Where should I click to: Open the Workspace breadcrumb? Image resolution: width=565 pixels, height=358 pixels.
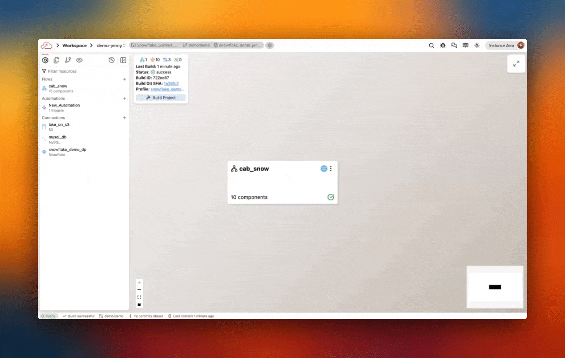74,45
